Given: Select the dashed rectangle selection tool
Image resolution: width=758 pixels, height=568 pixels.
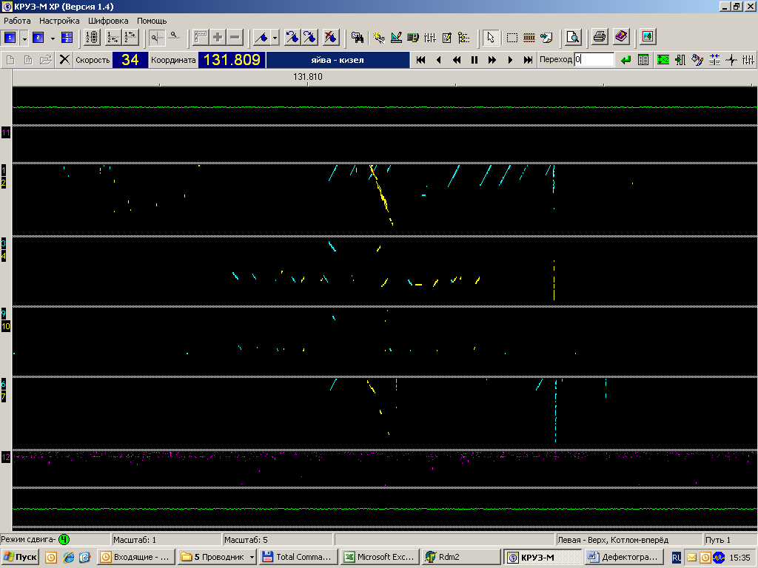Looking at the screenshot, I should (x=512, y=37).
